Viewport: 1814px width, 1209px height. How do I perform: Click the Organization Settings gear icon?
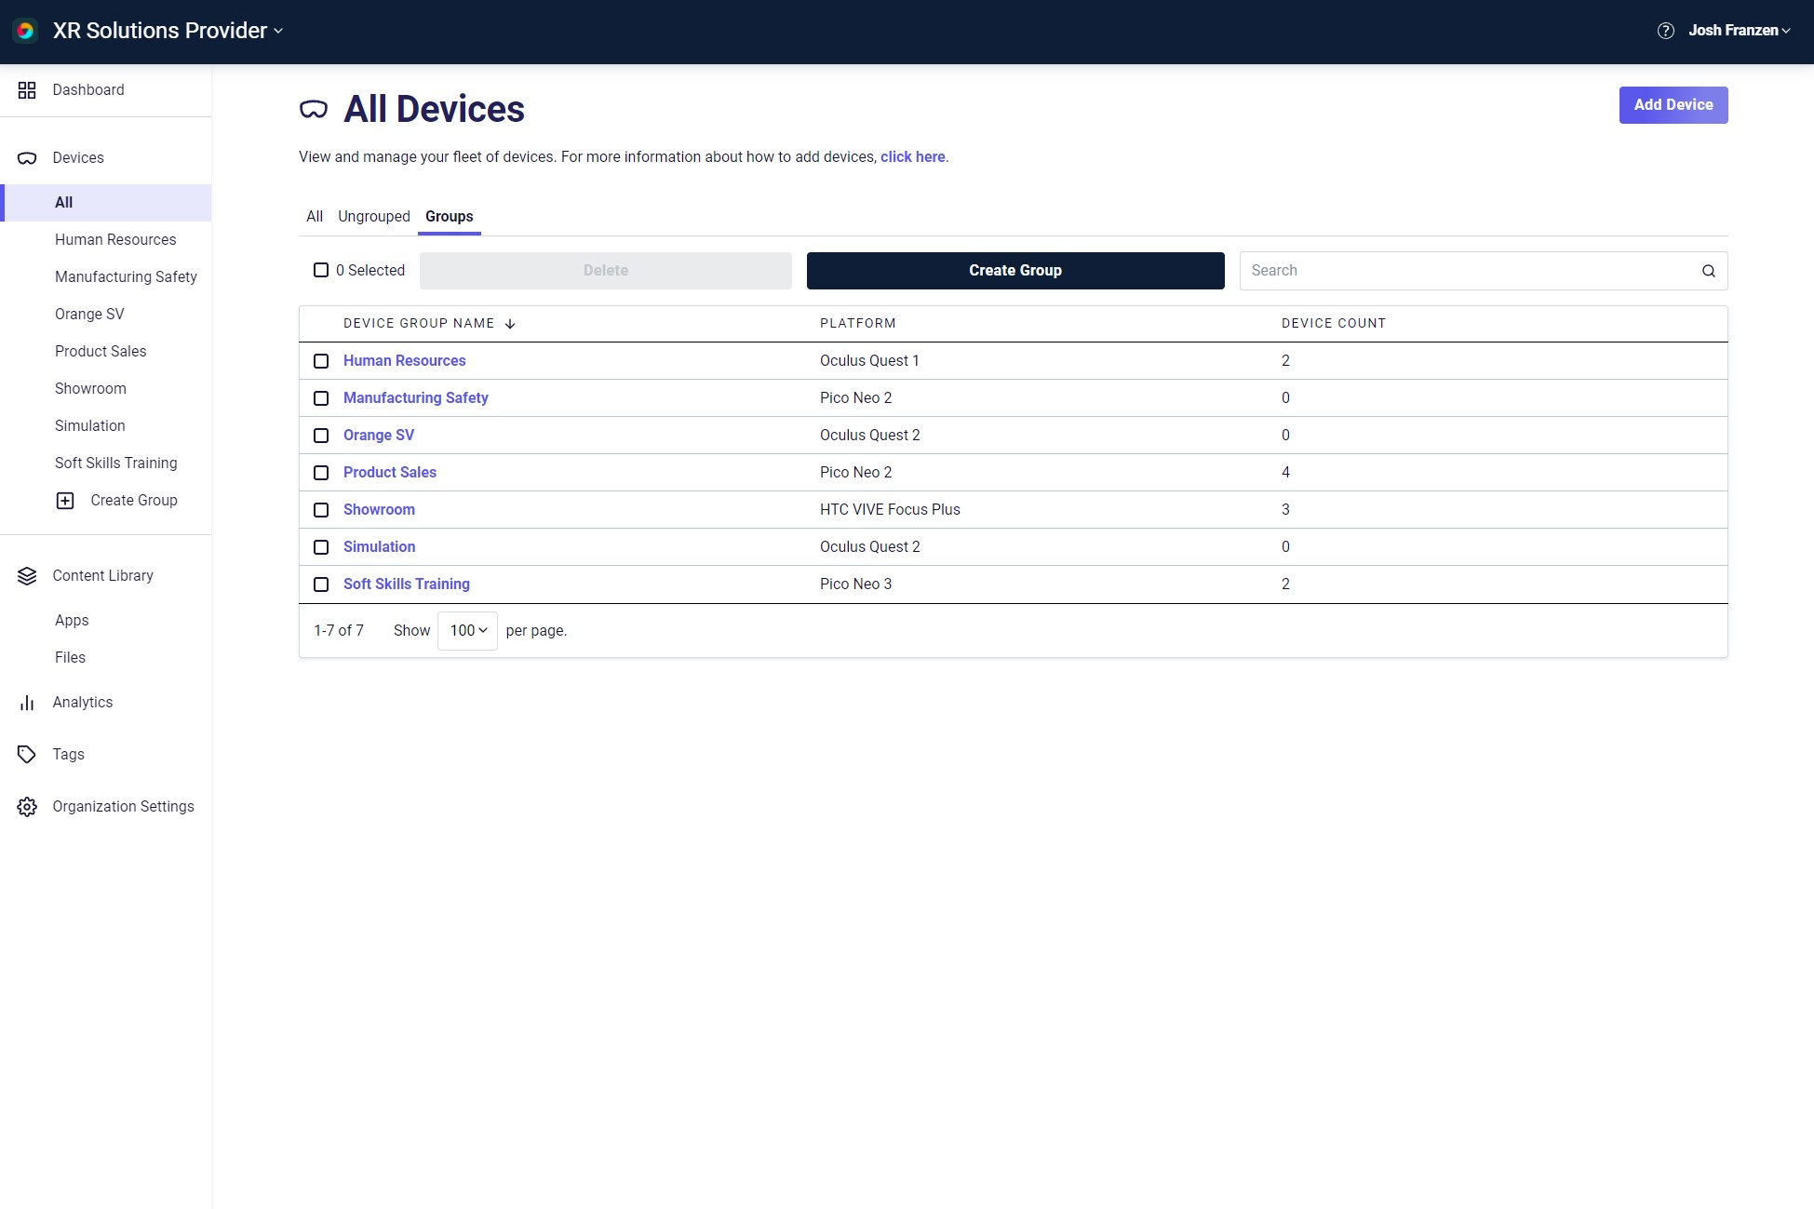tap(26, 807)
